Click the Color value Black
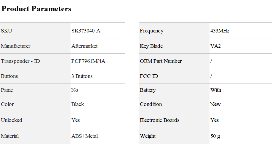The height and width of the screenshot is (144, 272). [x=78, y=104]
